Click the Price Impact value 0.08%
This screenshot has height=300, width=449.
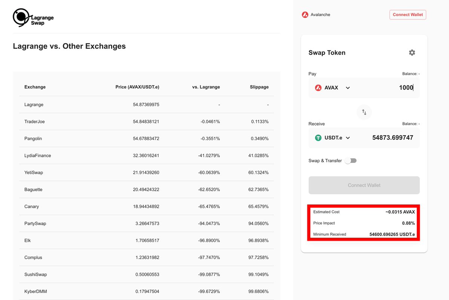point(408,223)
